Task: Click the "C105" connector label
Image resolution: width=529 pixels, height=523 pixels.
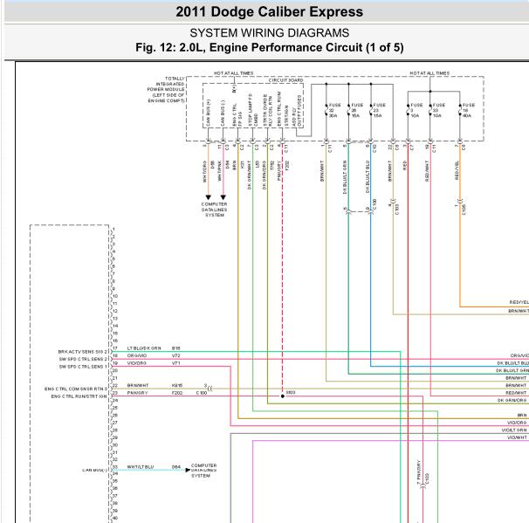Action: pos(464,210)
